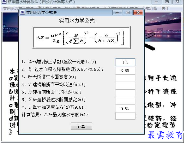
Task: Click the main window title bar app icon
Action: click(4, 2)
